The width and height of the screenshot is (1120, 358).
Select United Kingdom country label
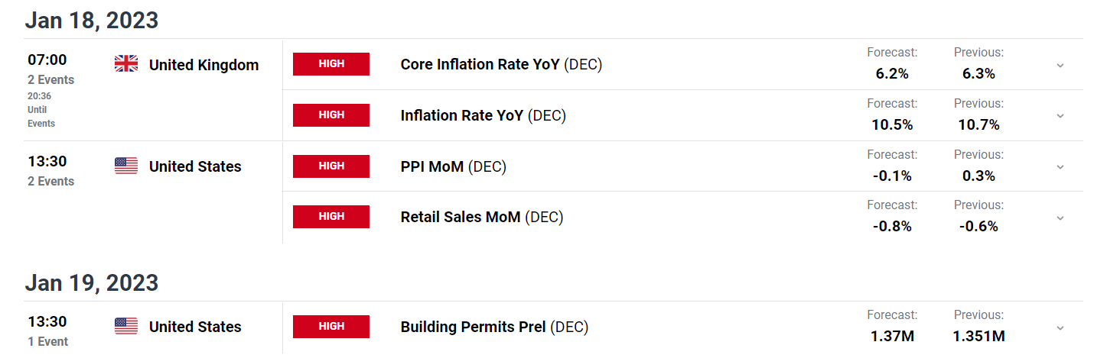203,65
